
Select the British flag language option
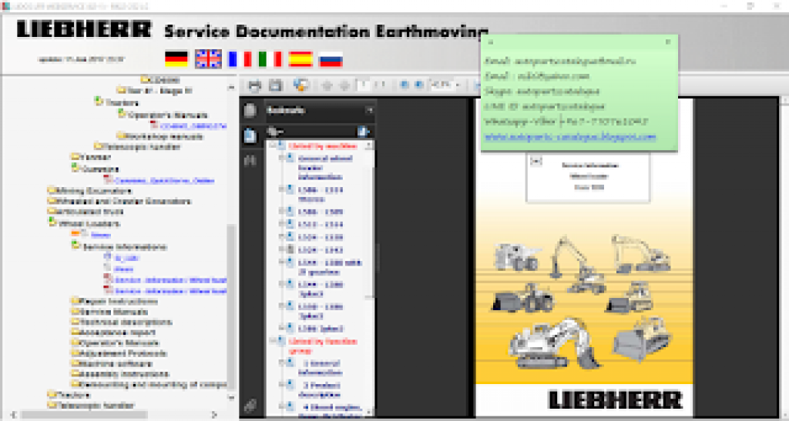tap(208, 58)
